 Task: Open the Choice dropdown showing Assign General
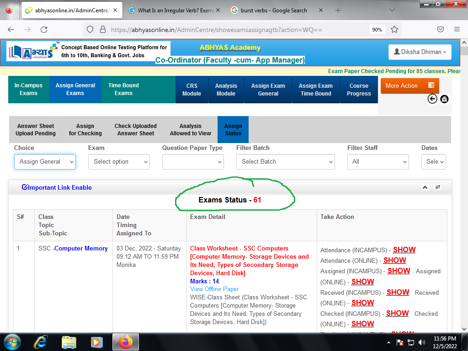(45, 162)
